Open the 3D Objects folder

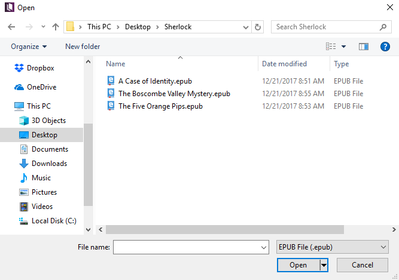pos(48,121)
